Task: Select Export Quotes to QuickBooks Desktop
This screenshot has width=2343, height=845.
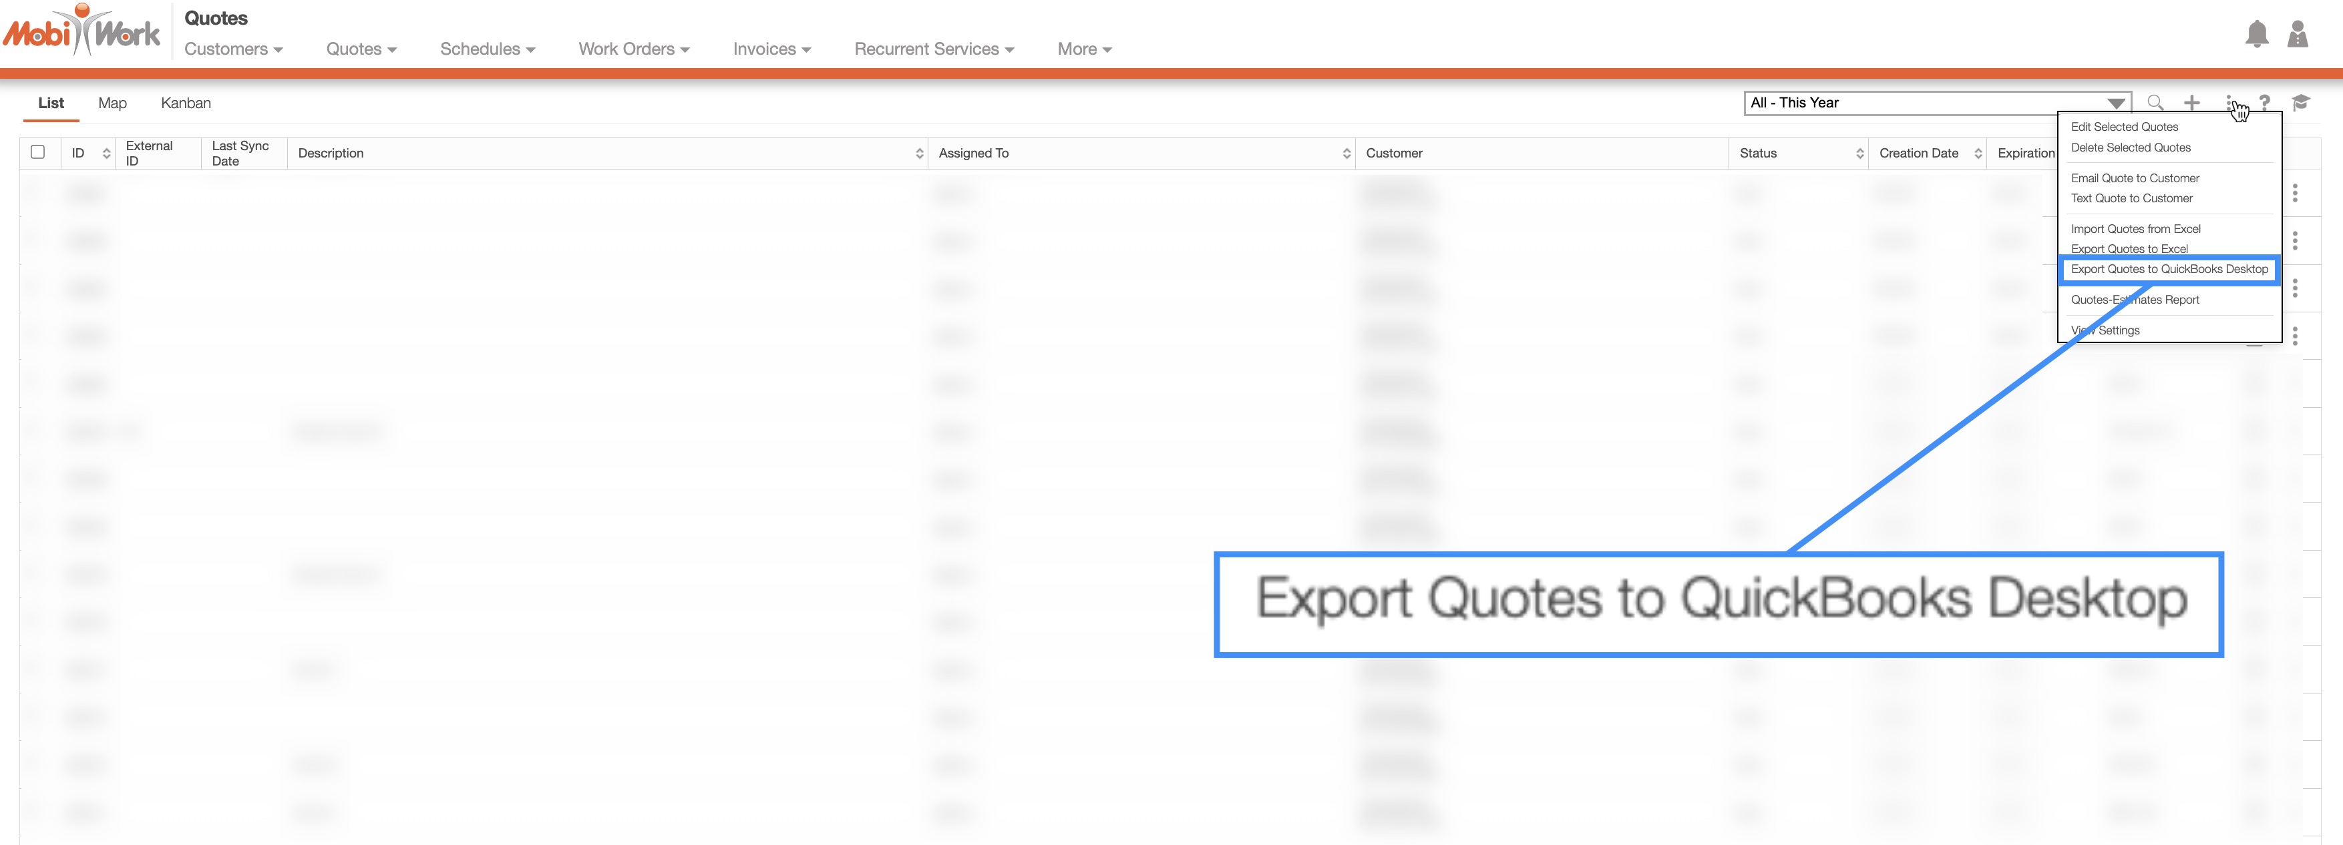Action: (2169, 269)
